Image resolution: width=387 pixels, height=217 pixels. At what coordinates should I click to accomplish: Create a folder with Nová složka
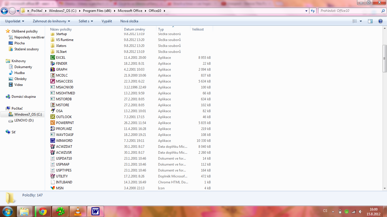click(129, 21)
